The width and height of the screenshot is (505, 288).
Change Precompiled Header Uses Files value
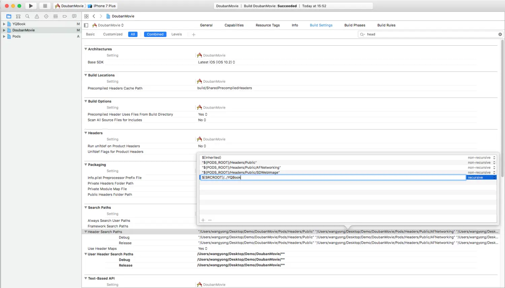(x=203, y=114)
